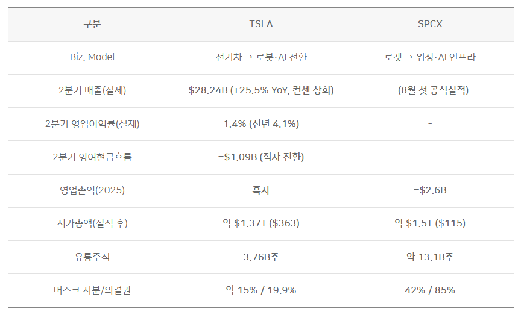This screenshot has height=312, width=521.
Task: Click the 2분기 매출(실제) row label
Action: coord(92,90)
